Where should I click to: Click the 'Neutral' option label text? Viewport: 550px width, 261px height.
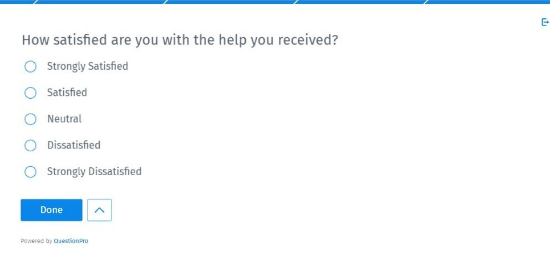point(64,119)
